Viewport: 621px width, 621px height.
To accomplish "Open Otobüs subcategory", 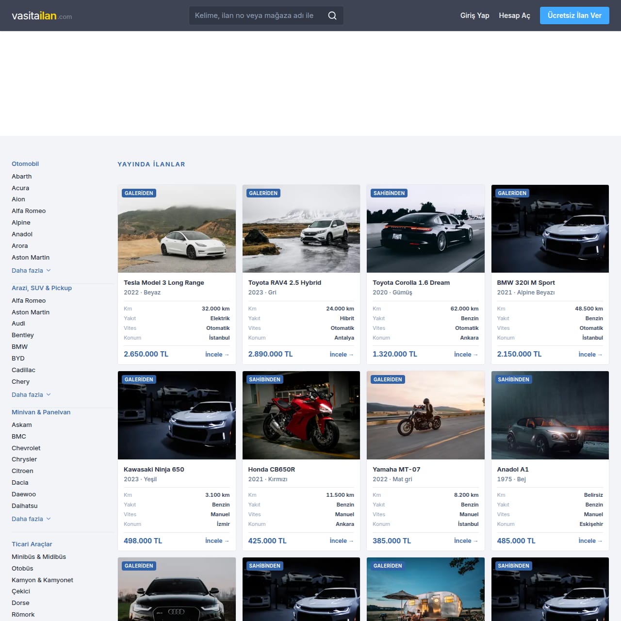I will pos(22,569).
